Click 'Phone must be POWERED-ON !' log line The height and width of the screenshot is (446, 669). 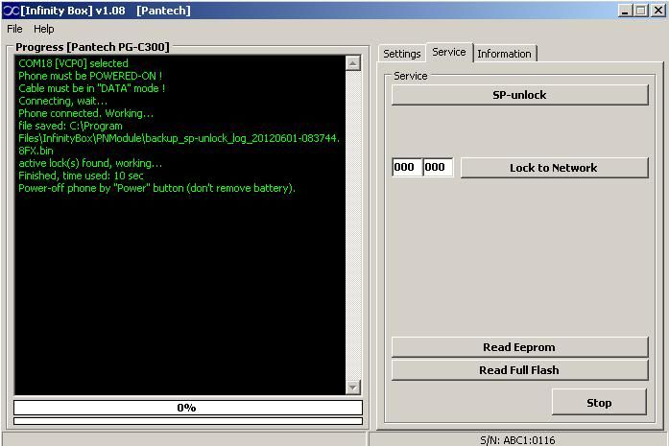[x=90, y=76]
